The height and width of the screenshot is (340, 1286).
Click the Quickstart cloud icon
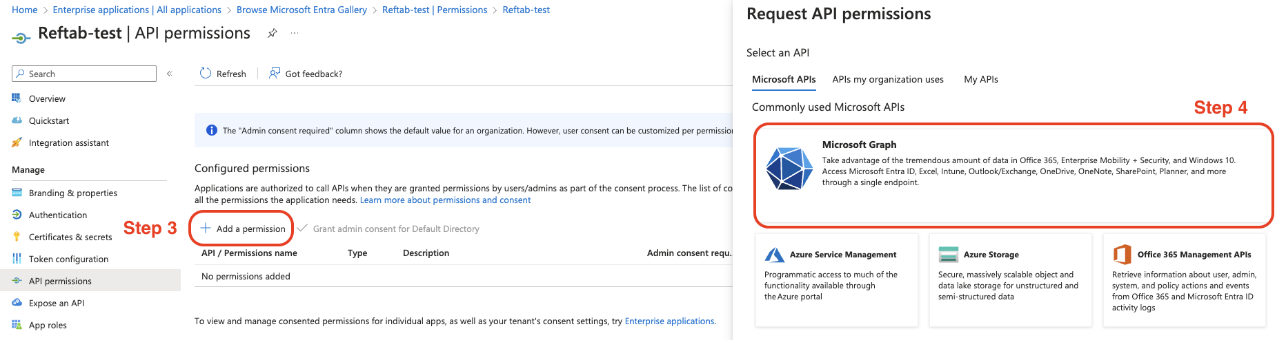tap(17, 120)
